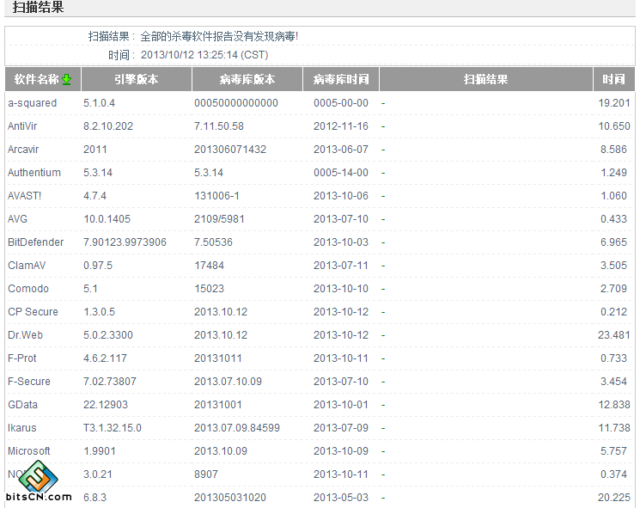Select the F-Secure row name

coord(29,382)
